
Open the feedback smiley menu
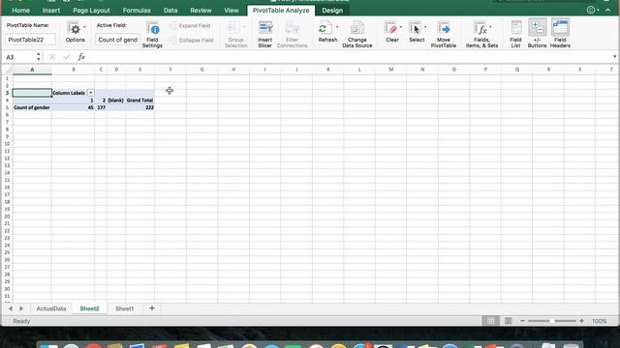592,11
